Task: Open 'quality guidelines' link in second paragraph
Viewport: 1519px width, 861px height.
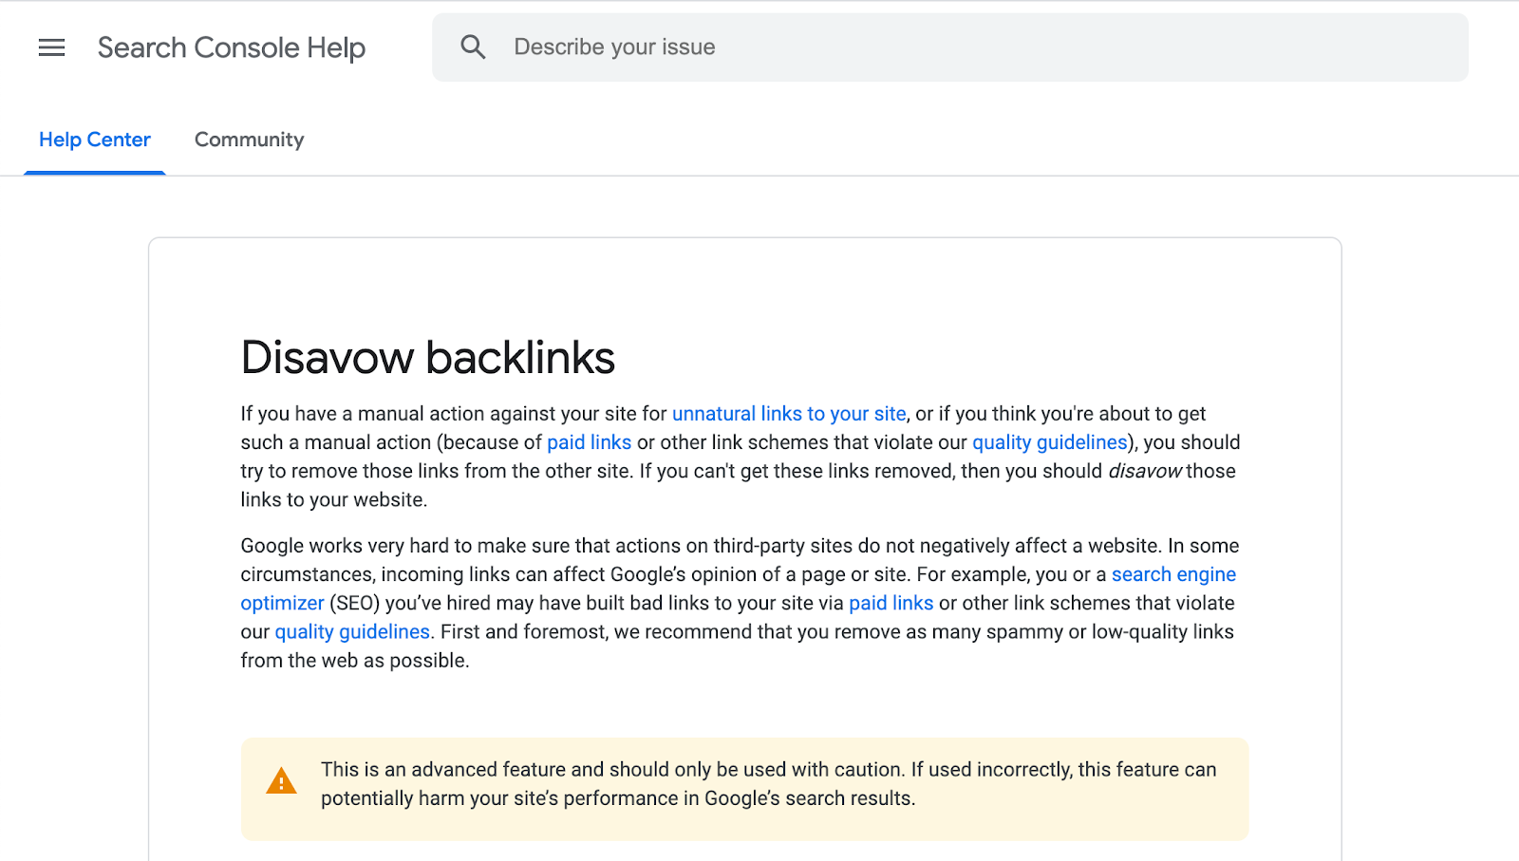Action: point(352,631)
